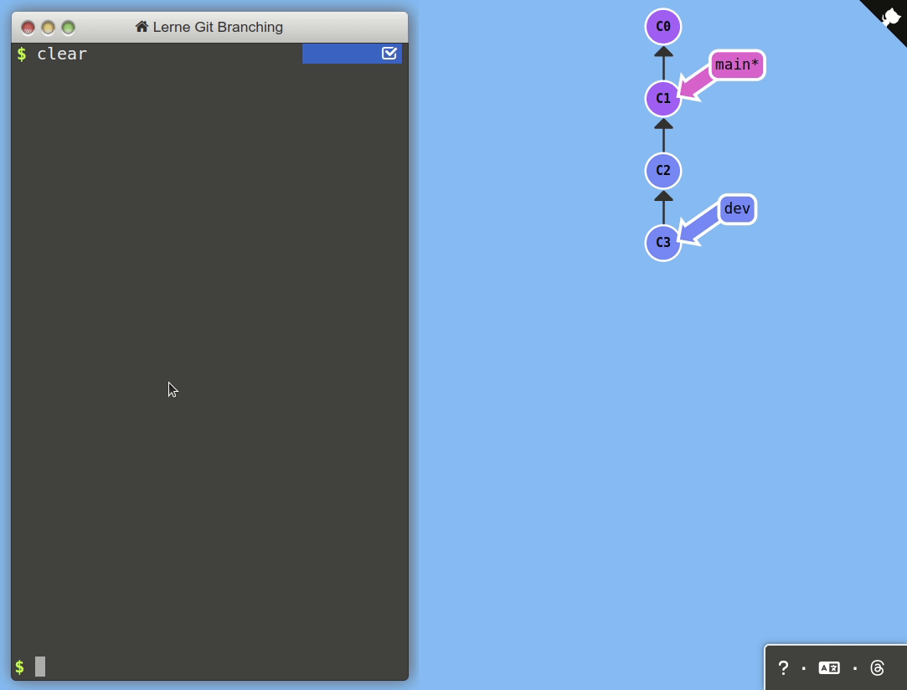
Task: Click the arrow between C2 and C3
Action: click(663, 208)
